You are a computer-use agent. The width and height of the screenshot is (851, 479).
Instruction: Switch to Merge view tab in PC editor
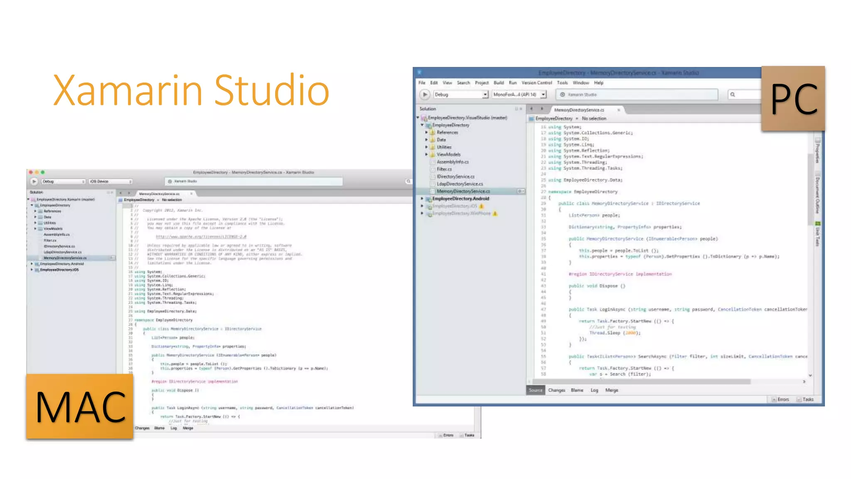click(612, 390)
